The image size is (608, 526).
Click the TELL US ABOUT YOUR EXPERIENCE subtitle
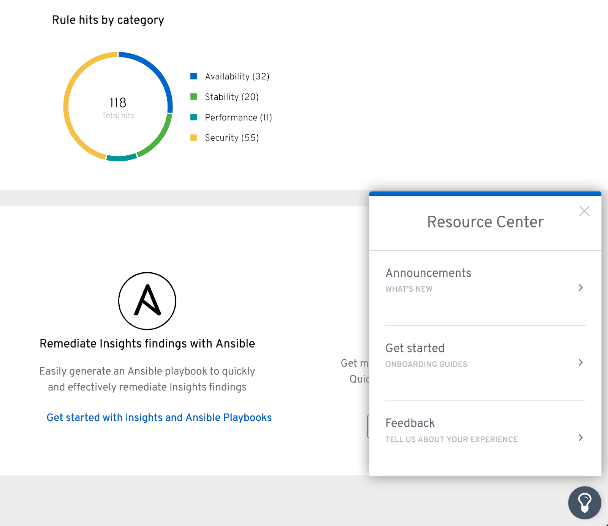451,439
